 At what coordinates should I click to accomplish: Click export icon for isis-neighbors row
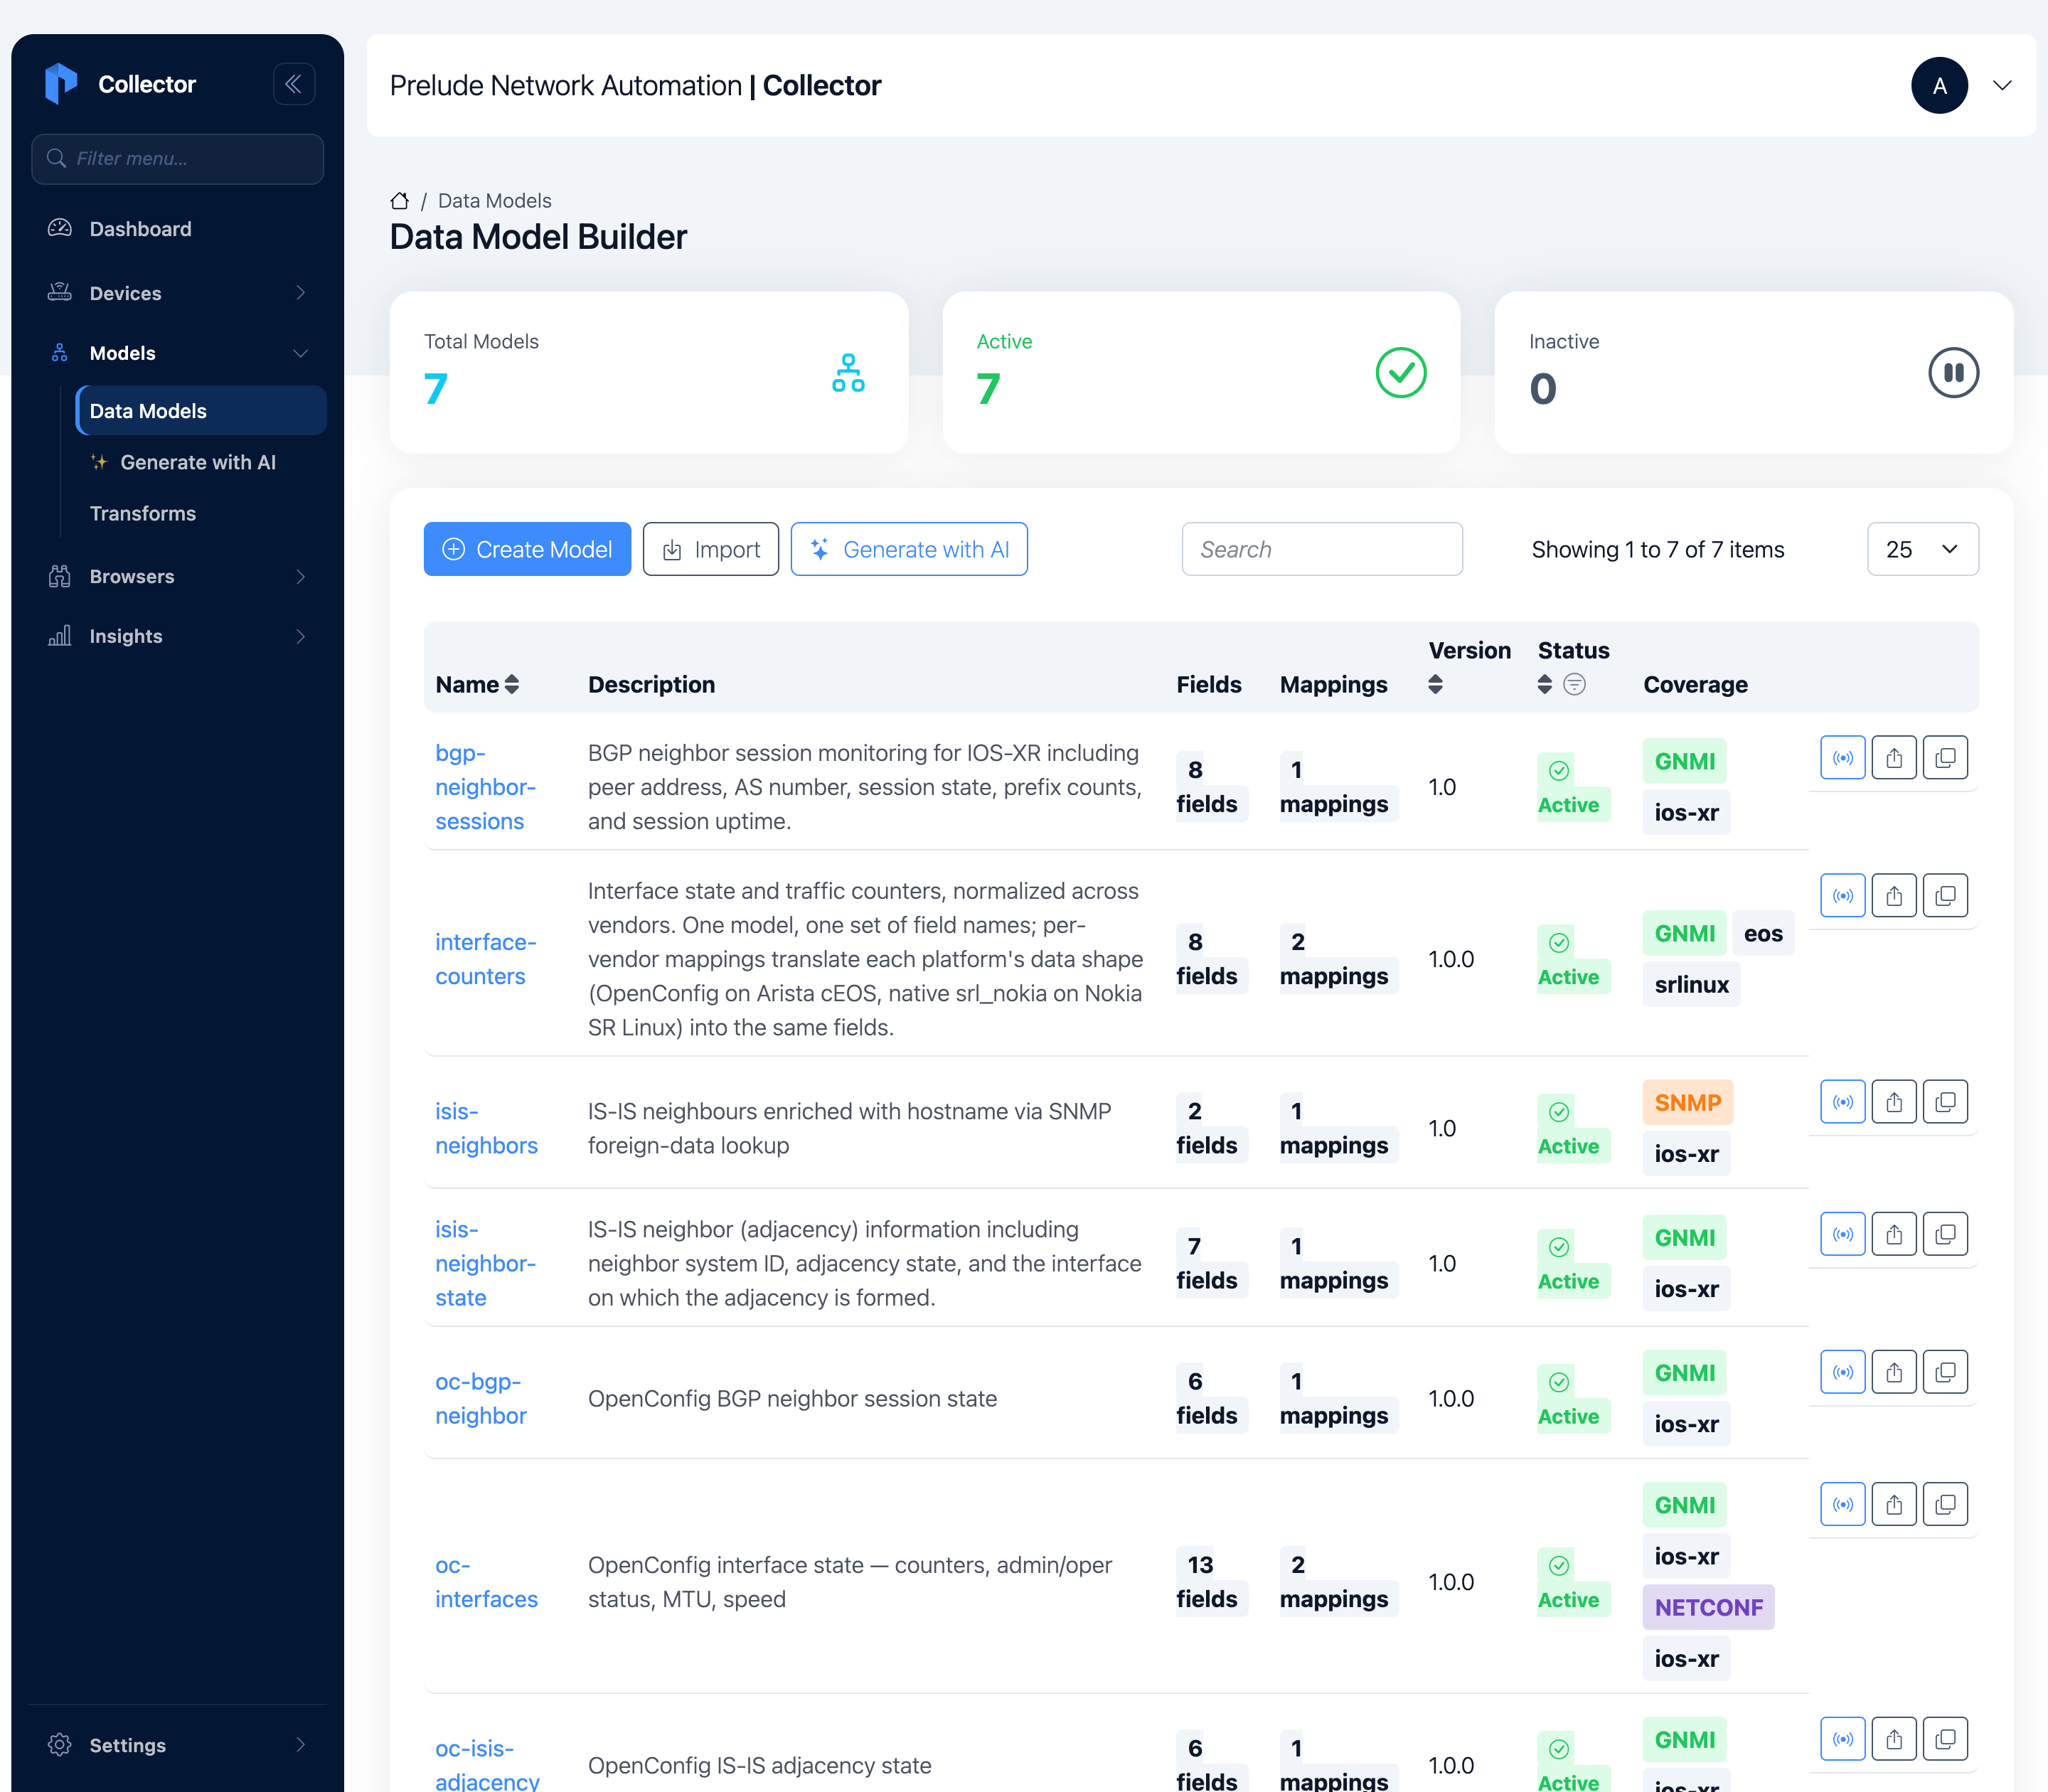[x=1894, y=1102]
